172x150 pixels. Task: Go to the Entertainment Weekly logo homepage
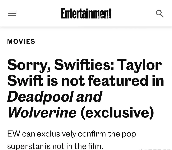click(86, 13)
